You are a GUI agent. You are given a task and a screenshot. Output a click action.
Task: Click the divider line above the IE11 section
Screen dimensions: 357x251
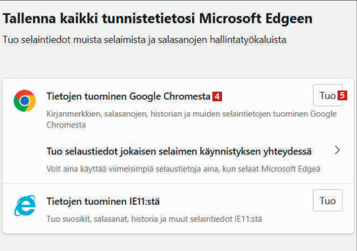pyautogui.click(x=178, y=184)
